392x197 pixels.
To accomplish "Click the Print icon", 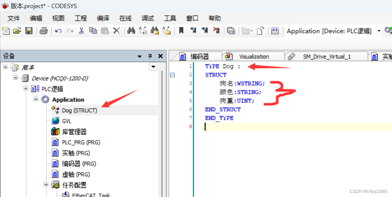I will tap(44, 30).
